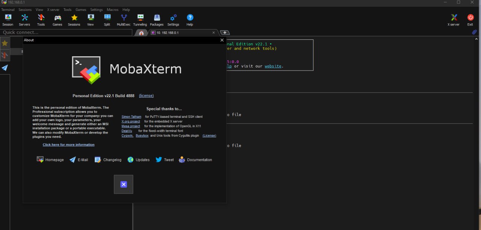Click the Tweet button with the bird icon
The width and height of the screenshot is (481, 230).
point(165,160)
